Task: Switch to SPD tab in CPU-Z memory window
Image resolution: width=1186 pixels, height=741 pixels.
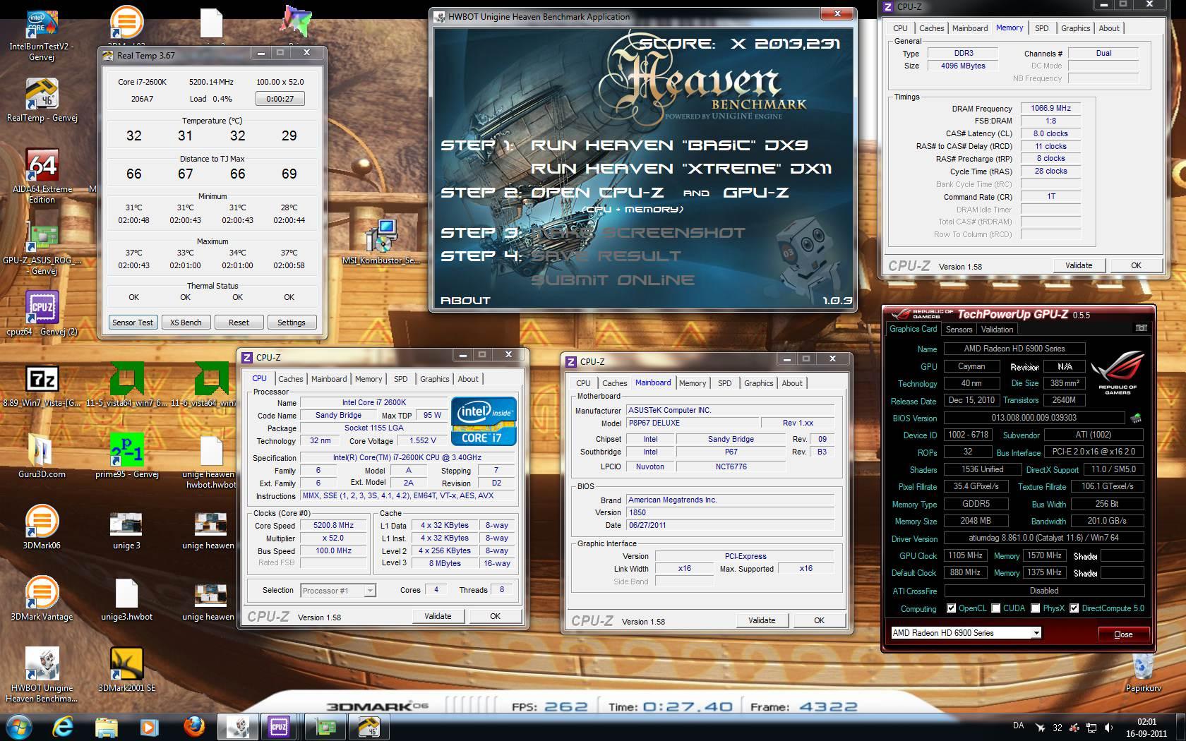Action: (1041, 28)
